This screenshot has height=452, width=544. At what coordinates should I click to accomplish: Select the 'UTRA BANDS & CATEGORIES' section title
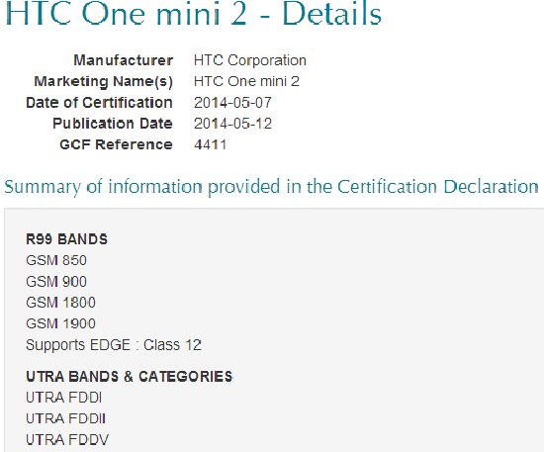(129, 377)
